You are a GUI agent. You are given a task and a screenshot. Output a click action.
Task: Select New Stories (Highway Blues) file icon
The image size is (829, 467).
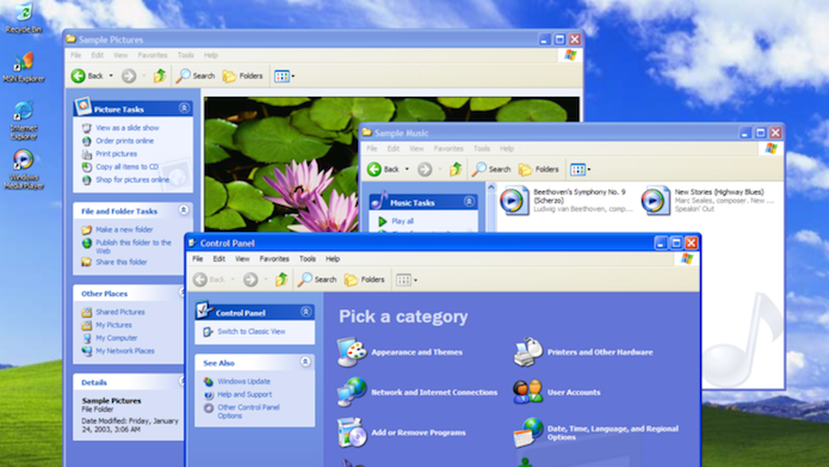coord(656,200)
